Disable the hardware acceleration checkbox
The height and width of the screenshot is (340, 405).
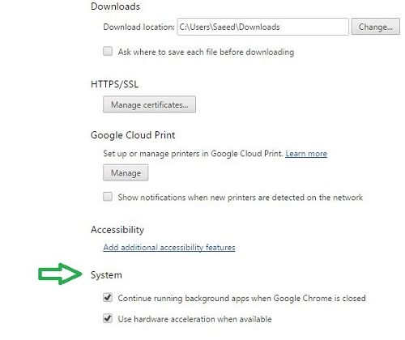(x=108, y=318)
